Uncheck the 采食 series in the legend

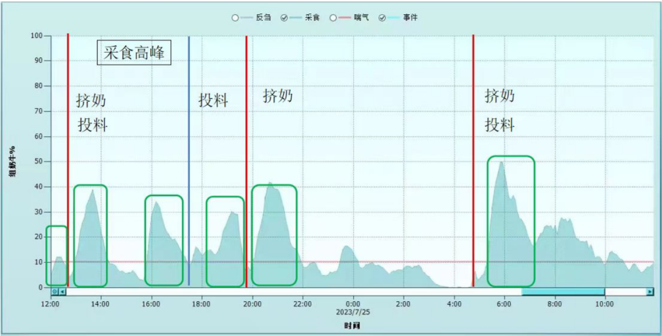pos(284,18)
